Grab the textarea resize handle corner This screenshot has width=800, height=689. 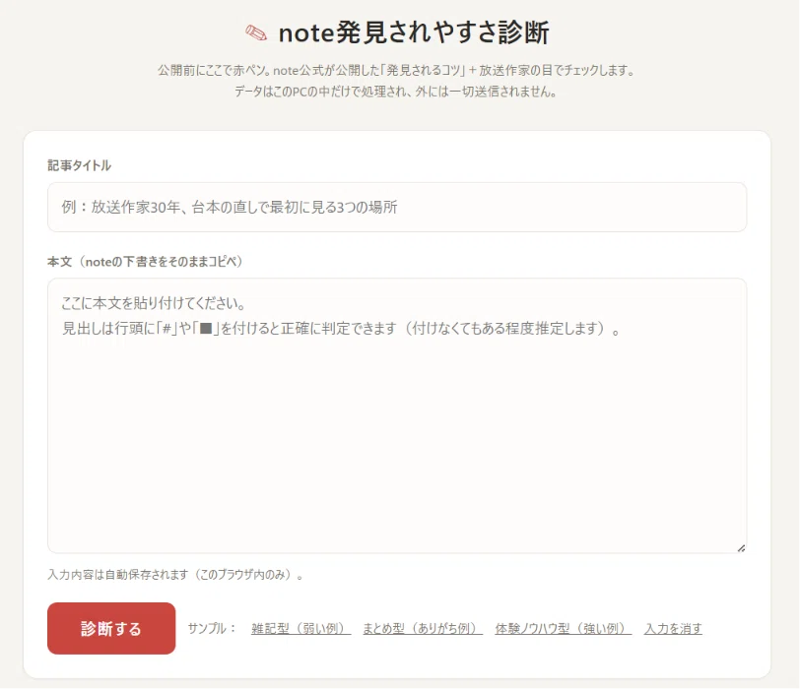click(741, 548)
